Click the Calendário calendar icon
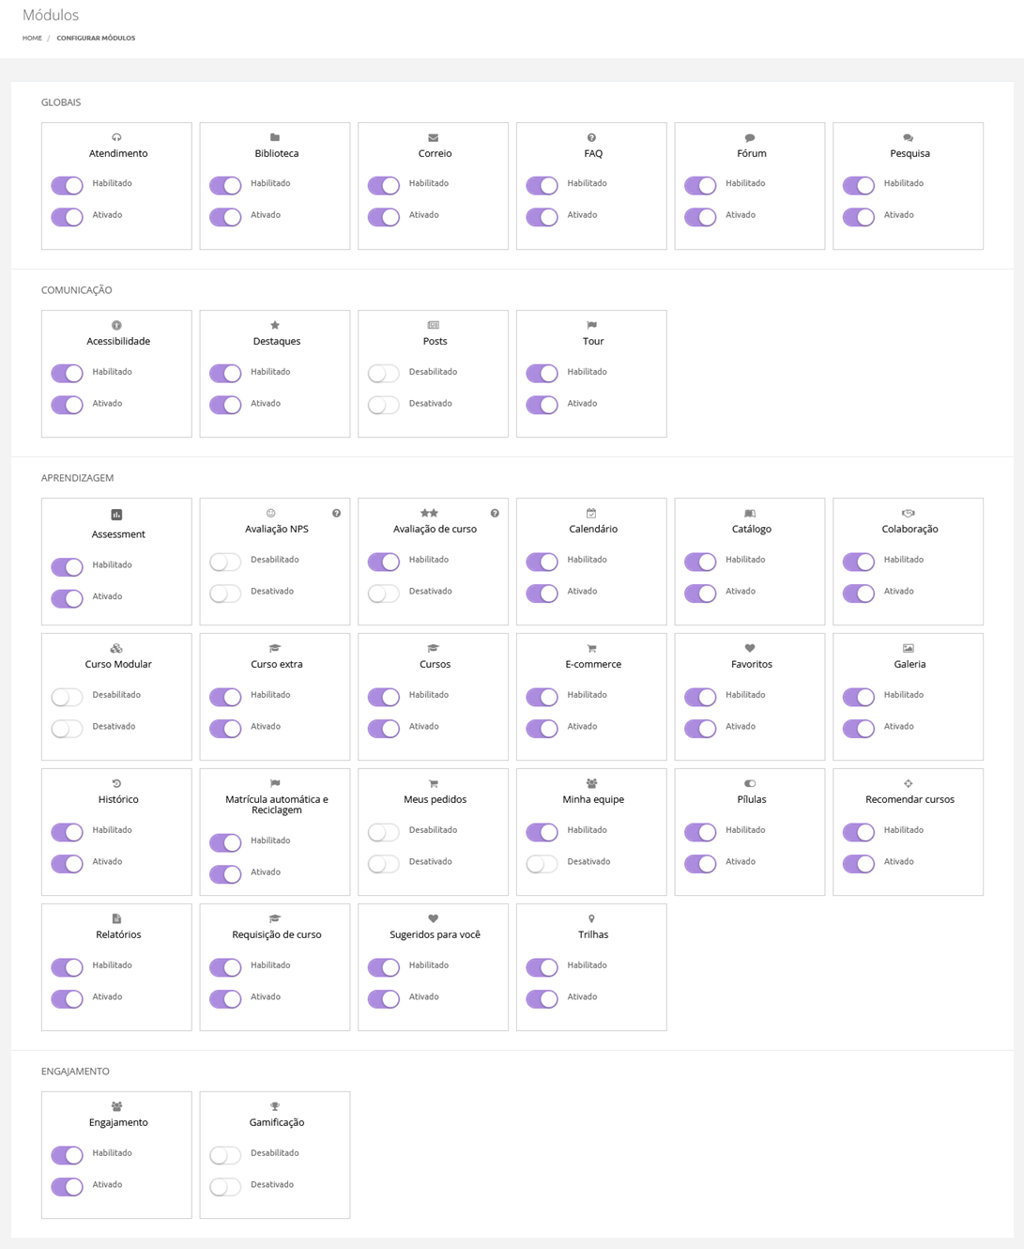This screenshot has height=1249, width=1024. coord(591,514)
